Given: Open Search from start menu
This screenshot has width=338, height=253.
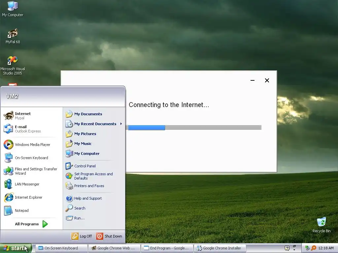Looking at the screenshot, I should [94, 208].
